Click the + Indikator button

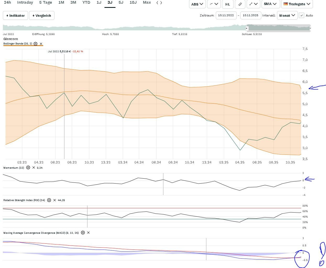tap(15, 15)
